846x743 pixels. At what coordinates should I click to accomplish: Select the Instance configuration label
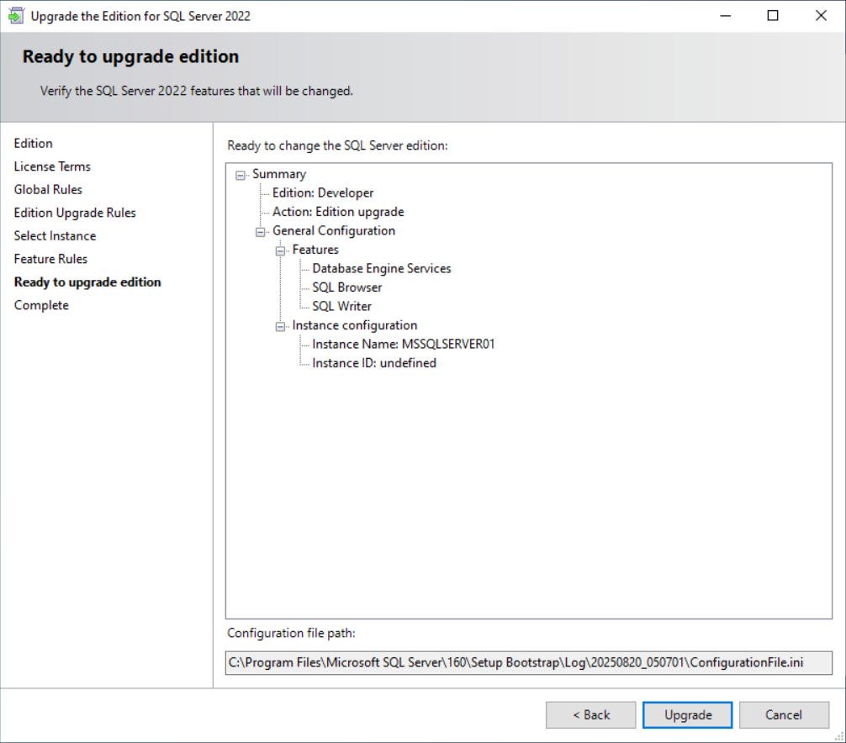tap(355, 325)
